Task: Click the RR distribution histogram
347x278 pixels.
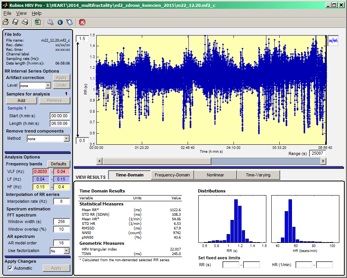Action: pyautogui.click(x=232, y=219)
